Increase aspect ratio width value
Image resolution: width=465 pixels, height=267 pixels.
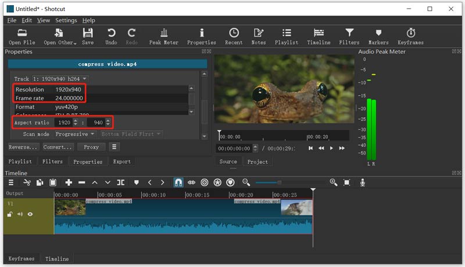tap(76, 121)
